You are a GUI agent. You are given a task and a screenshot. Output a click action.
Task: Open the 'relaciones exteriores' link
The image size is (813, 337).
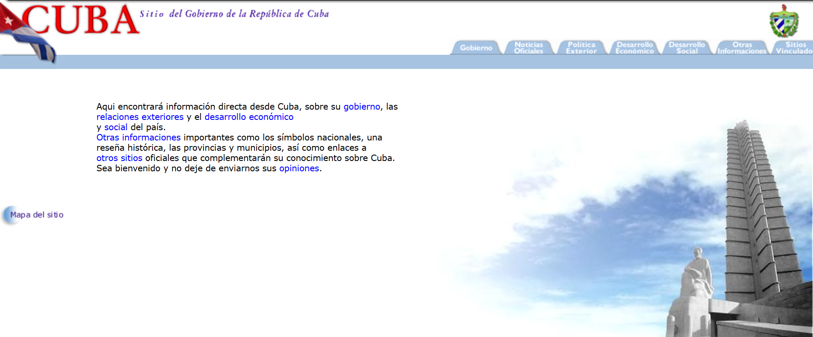tap(140, 117)
